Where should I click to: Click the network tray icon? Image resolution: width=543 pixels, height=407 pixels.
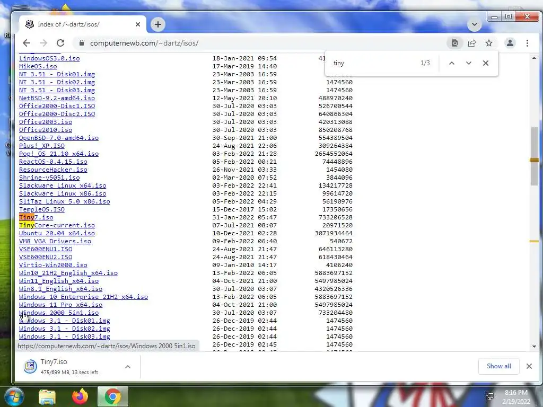tap(489, 396)
